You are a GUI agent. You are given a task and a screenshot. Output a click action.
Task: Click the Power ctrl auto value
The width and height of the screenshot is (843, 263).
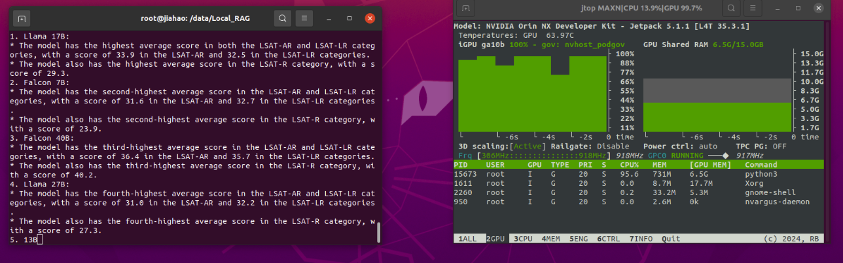tap(708, 147)
